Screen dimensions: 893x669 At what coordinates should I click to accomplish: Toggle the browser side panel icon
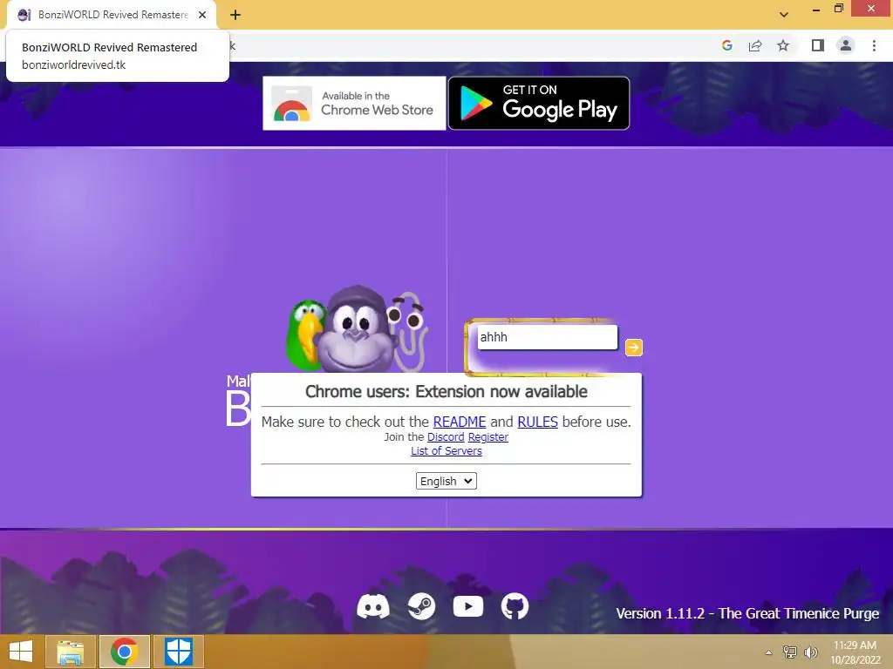[x=818, y=45]
